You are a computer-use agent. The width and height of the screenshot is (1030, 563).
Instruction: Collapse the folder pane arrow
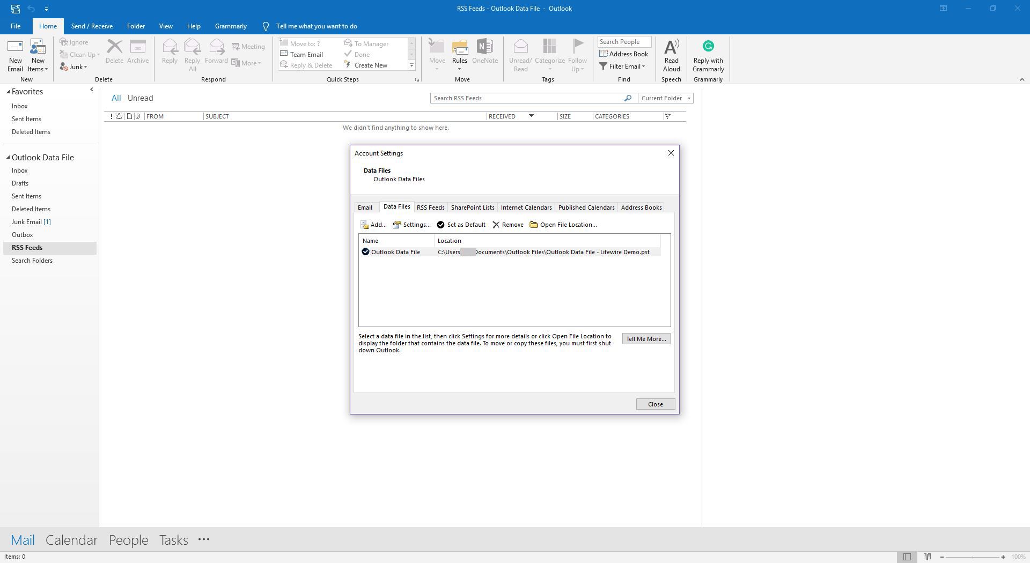point(91,90)
